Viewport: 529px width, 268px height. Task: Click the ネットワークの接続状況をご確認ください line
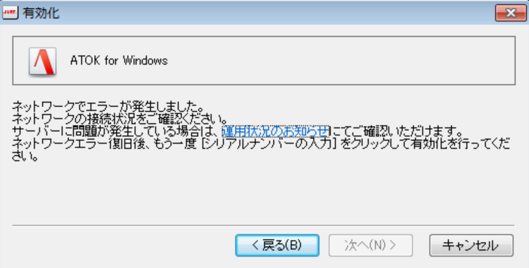coord(120,120)
